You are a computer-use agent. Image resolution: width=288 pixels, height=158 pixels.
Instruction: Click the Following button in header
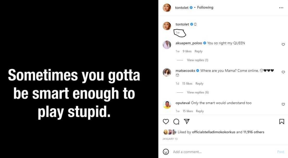click(x=205, y=8)
